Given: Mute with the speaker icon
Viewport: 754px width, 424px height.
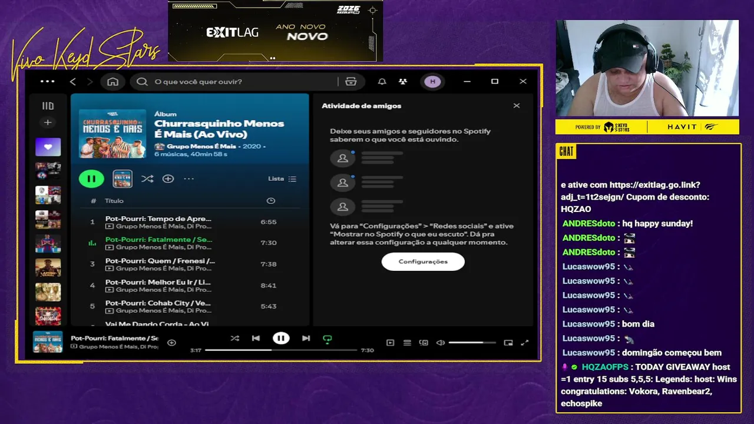Looking at the screenshot, I should point(440,343).
